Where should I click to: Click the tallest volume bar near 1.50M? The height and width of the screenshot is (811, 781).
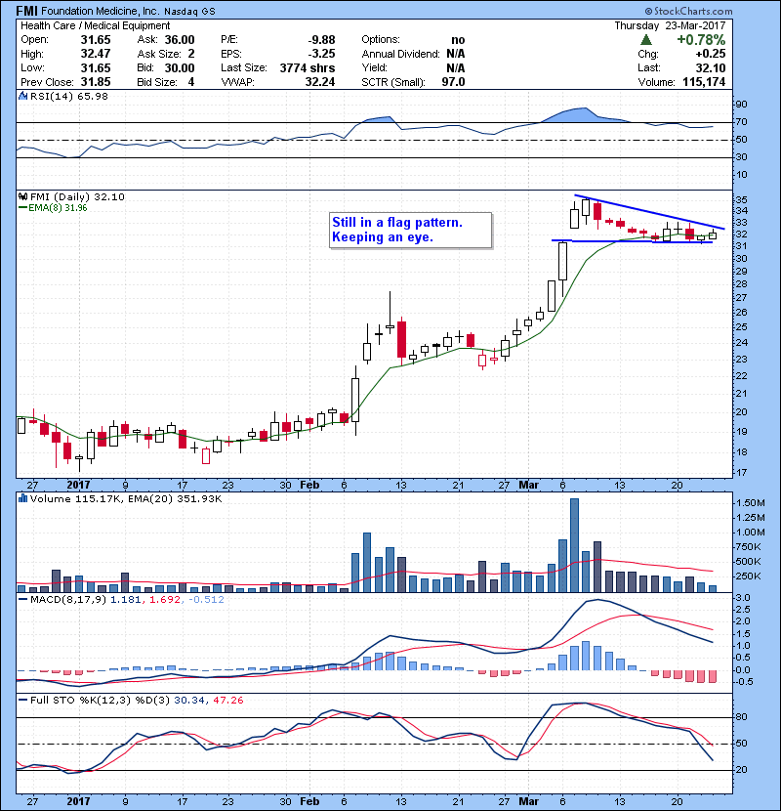click(574, 545)
